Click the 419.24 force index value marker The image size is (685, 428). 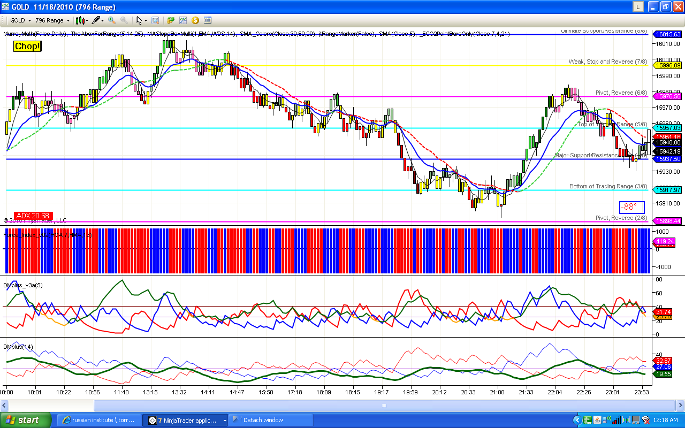tap(664, 241)
